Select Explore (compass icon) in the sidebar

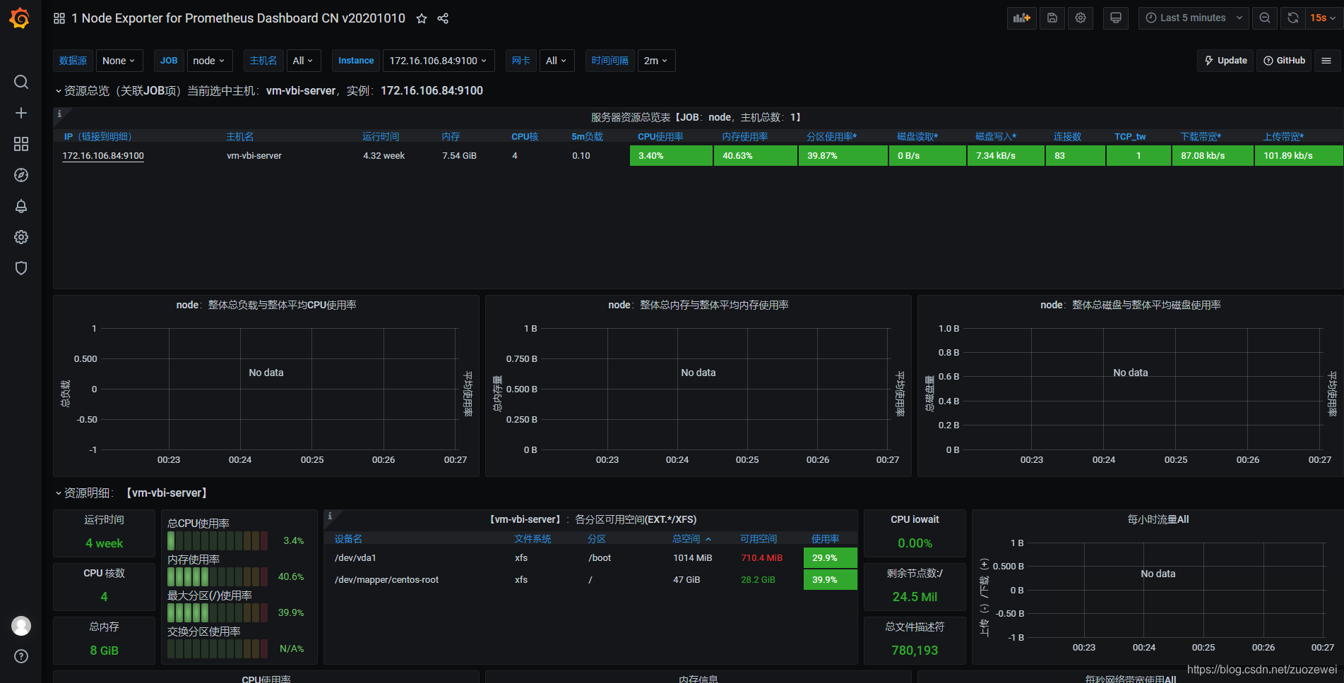pos(21,175)
